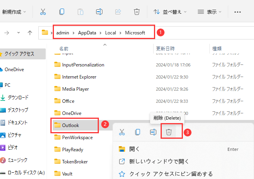Select ダウンロード in the navigation pane
The width and height of the screenshot is (254, 179).
[18, 97]
